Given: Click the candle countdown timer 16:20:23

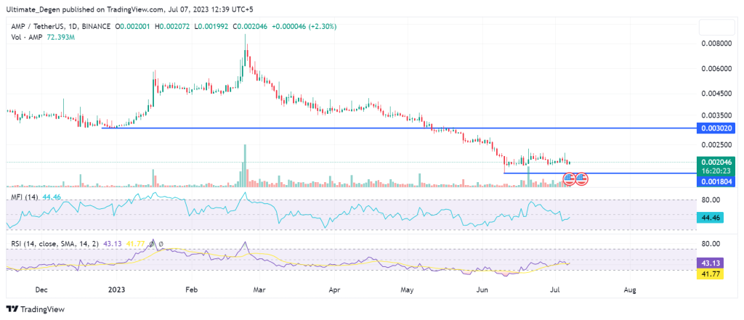Looking at the screenshot, I should click(x=716, y=171).
